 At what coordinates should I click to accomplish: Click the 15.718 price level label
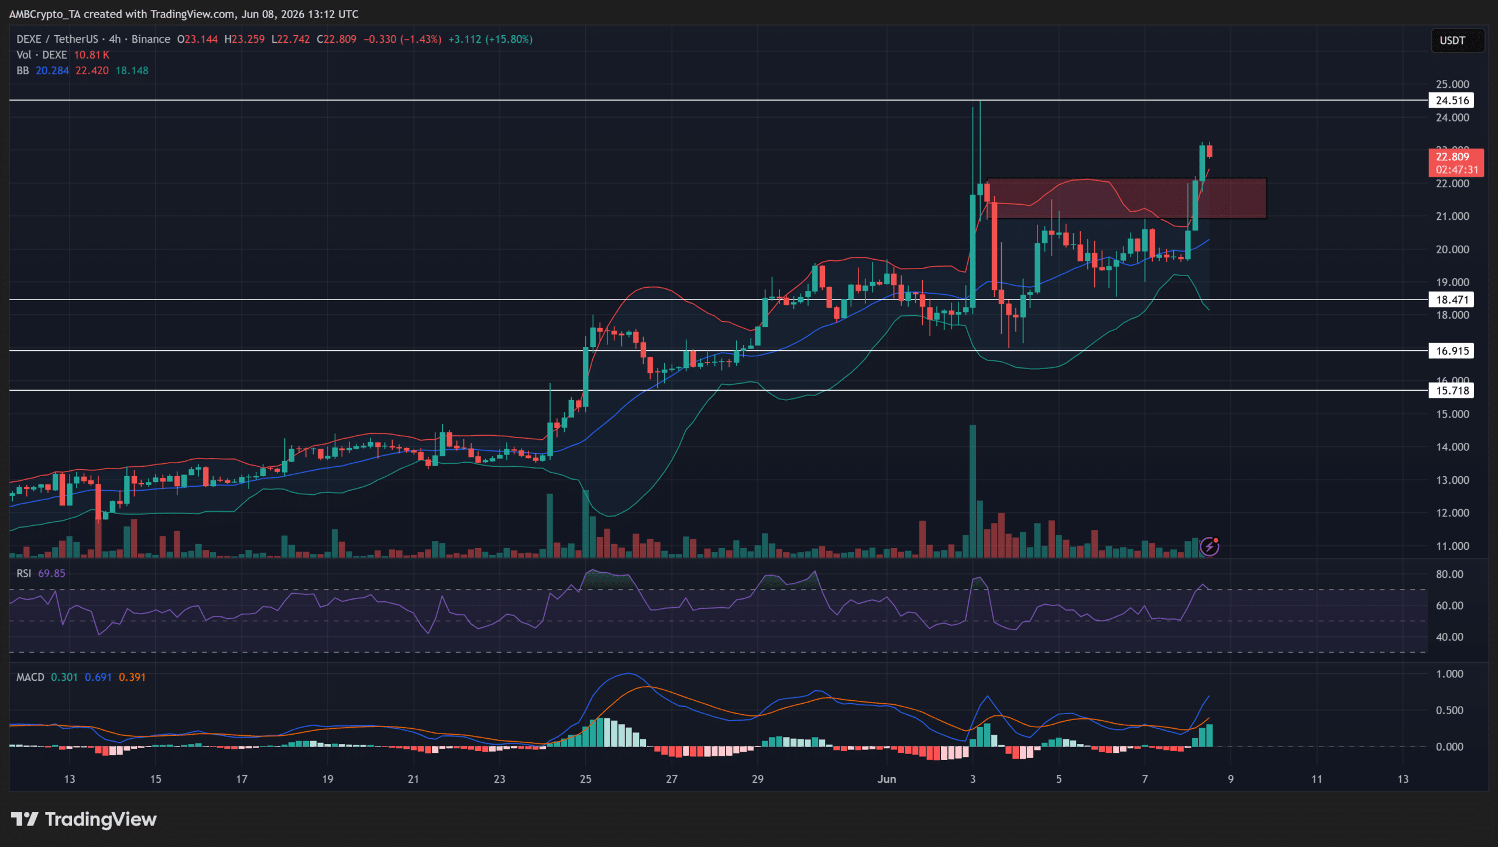tap(1452, 390)
